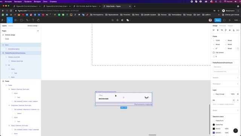This screenshot has height=136, width=241.
Task: Switch to the Assets tab
Action: point(11,26)
